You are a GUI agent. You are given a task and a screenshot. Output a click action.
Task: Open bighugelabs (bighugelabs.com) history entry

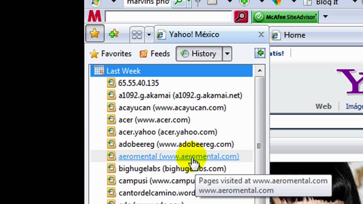tap(172, 168)
